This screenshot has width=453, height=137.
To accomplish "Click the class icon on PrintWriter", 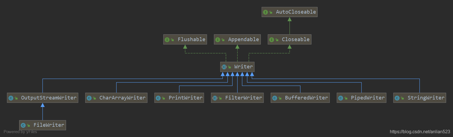I will tap(158, 98).
